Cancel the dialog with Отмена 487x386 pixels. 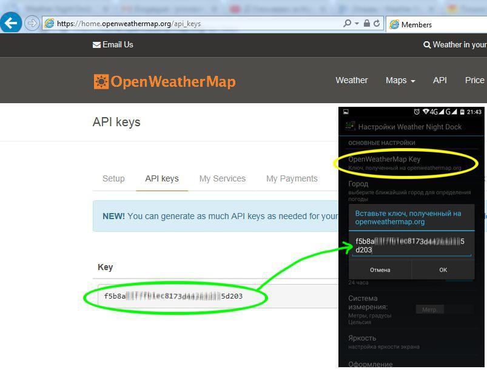(x=380, y=269)
